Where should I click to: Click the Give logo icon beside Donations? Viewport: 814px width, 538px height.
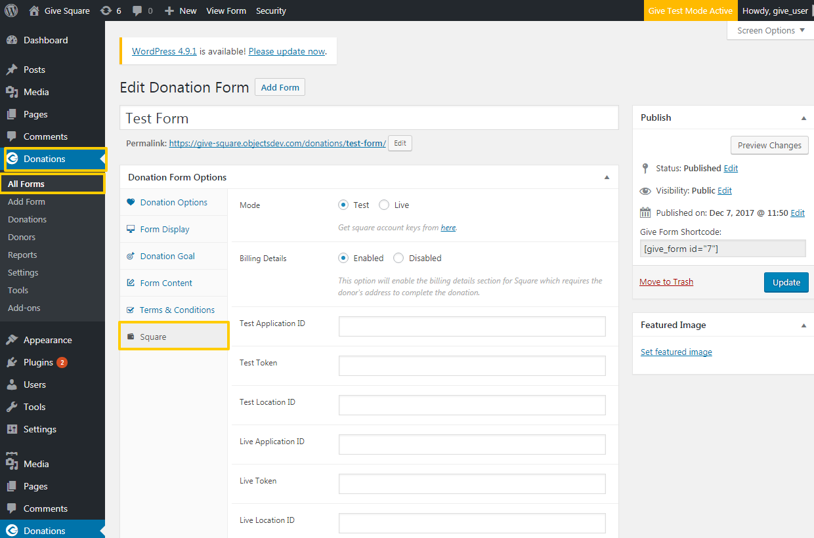click(x=12, y=159)
